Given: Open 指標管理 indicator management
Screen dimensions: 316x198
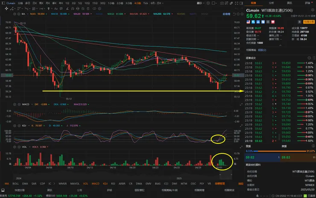Looking at the screenshot, I should [220, 184].
